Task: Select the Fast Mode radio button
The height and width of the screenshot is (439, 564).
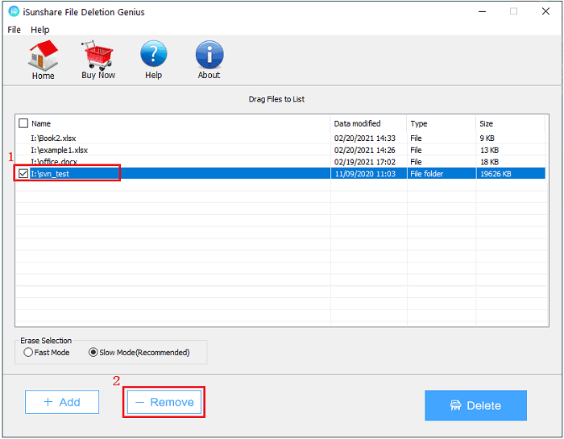Action: point(28,352)
